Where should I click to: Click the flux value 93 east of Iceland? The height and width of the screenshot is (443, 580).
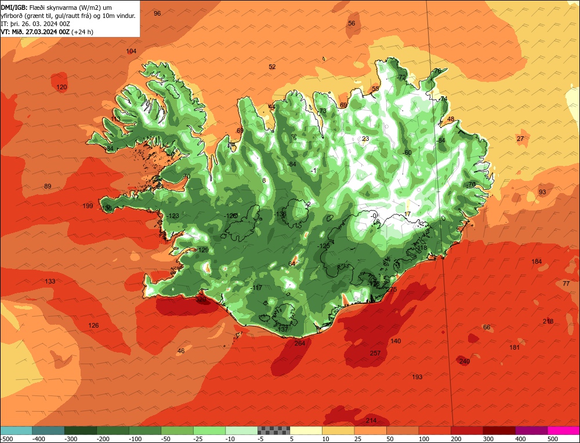542,192
